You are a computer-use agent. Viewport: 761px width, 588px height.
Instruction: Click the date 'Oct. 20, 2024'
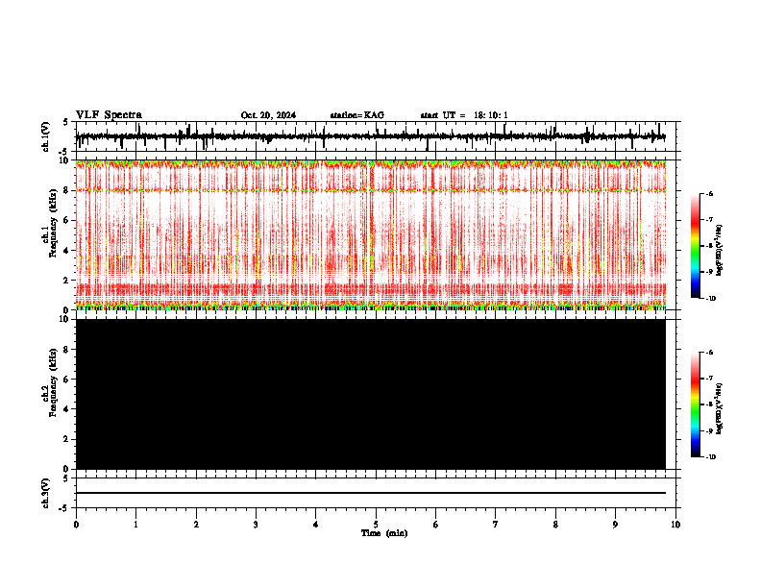click(x=268, y=115)
